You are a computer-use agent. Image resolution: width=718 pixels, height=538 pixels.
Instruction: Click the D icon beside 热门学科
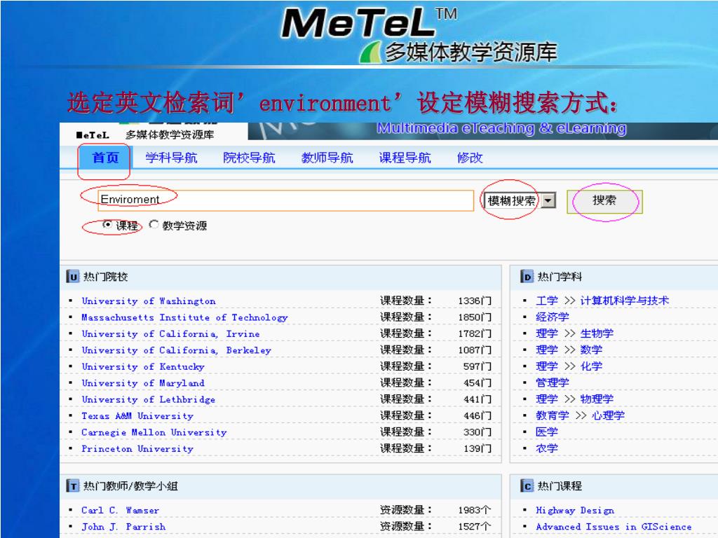point(527,277)
